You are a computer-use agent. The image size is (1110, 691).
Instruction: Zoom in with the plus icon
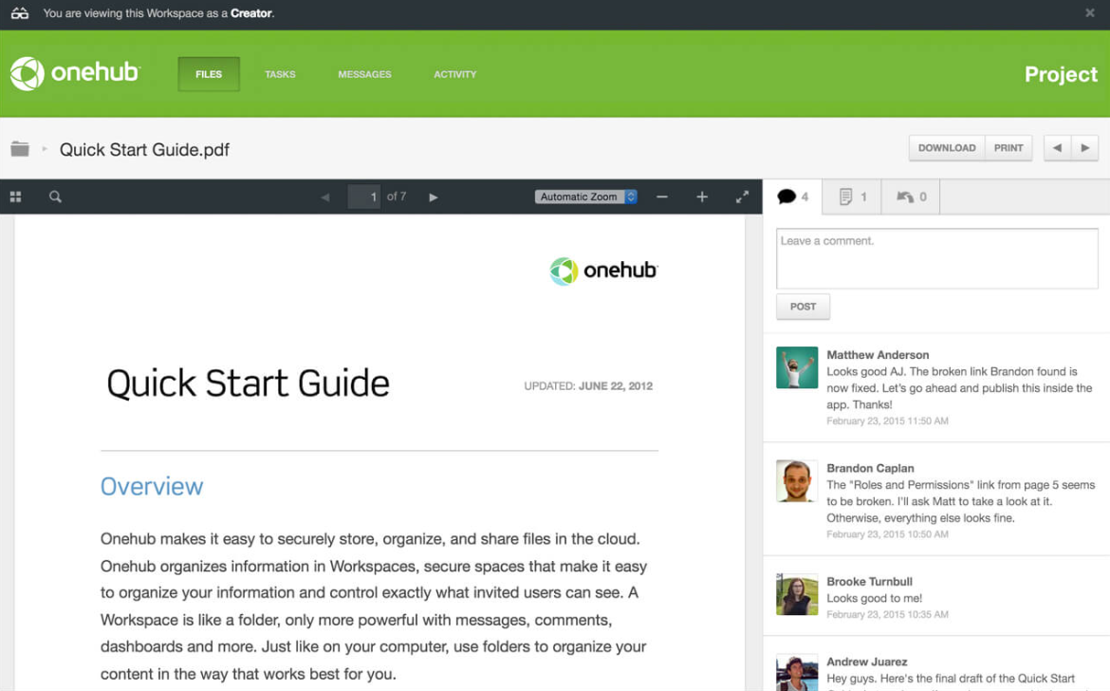pyautogui.click(x=702, y=196)
